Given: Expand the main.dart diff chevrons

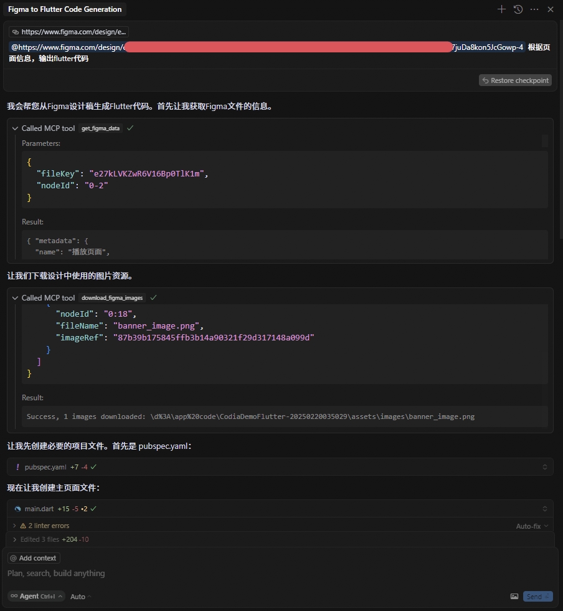Looking at the screenshot, I should click(545, 509).
